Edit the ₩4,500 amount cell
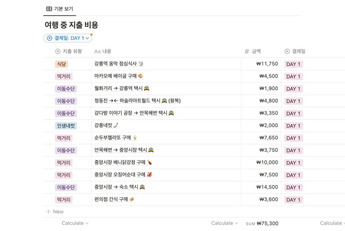This screenshot has height=231, width=345. (x=261, y=76)
